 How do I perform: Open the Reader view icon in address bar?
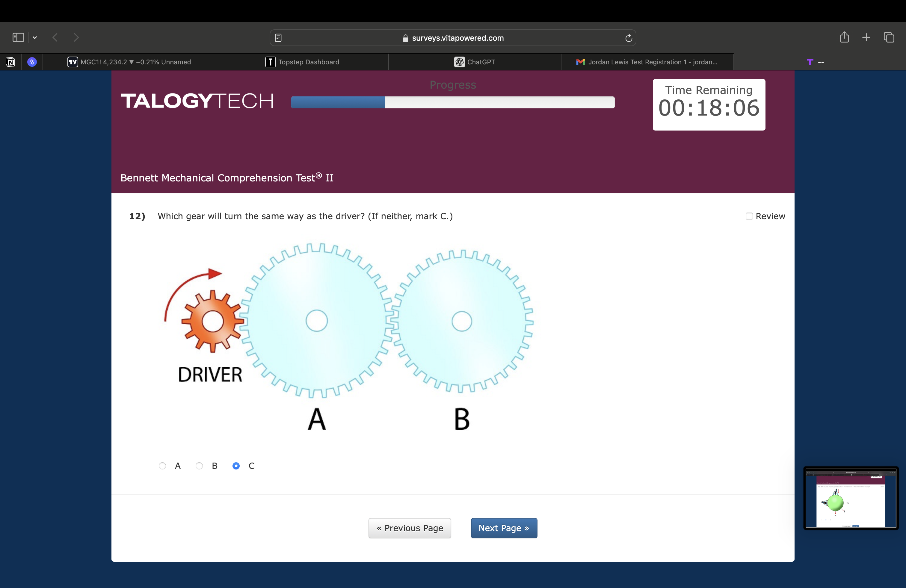pyautogui.click(x=278, y=38)
